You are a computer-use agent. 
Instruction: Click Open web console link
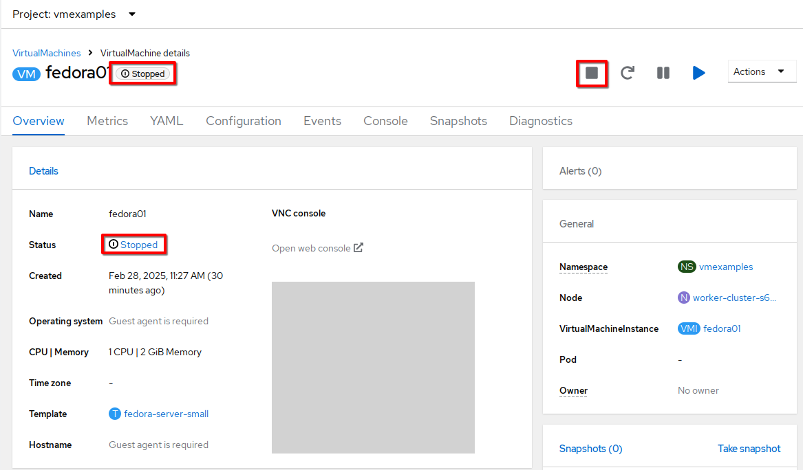(x=312, y=249)
